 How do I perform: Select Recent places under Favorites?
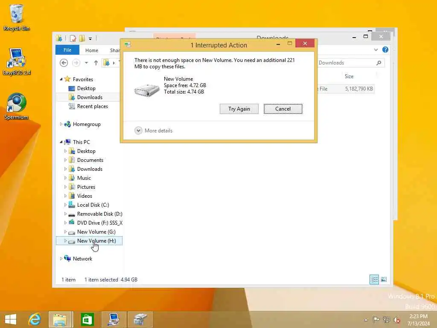pyautogui.click(x=93, y=106)
